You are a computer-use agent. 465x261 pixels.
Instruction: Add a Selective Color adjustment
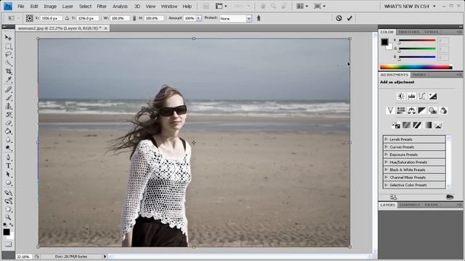[438, 125]
